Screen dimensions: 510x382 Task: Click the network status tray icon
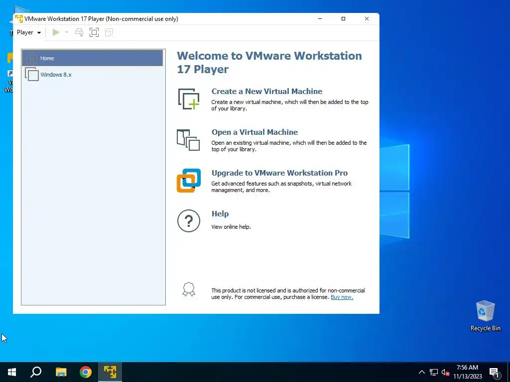click(x=434, y=372)
